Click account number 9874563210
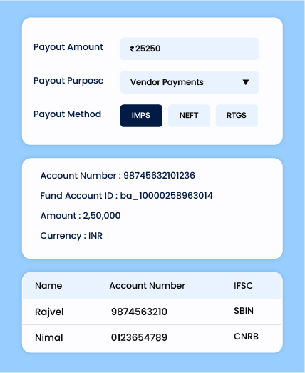The width and height of the screenshot is (305, 373). [139, 312]
